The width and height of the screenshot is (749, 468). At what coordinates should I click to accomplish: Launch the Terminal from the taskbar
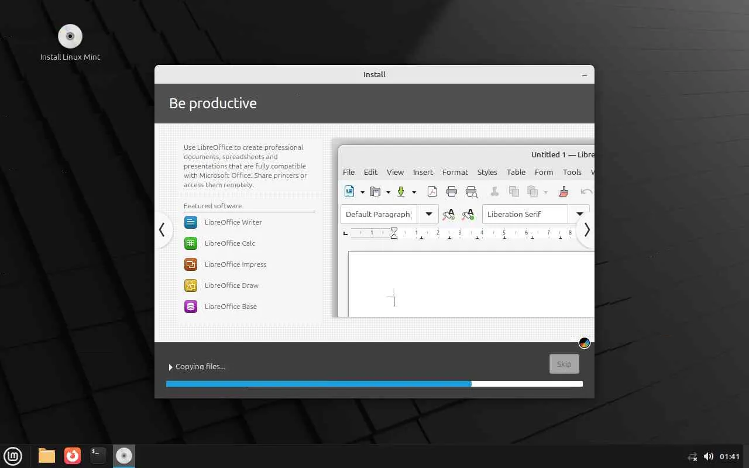(98, 456)
